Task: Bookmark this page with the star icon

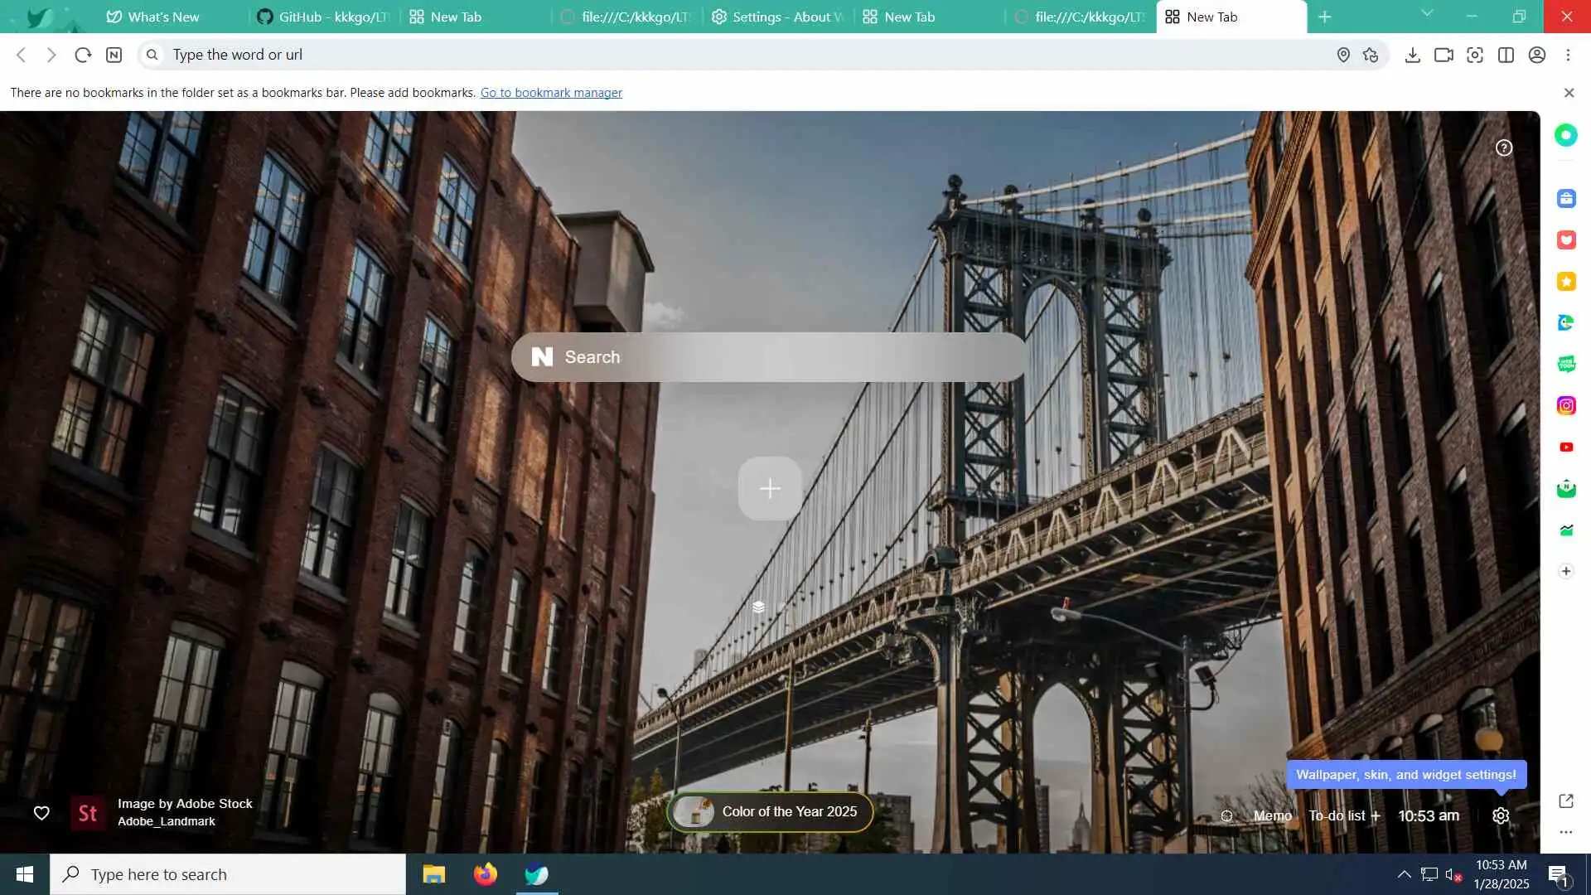Action: pyautogui.click(x=1371, y=55)
